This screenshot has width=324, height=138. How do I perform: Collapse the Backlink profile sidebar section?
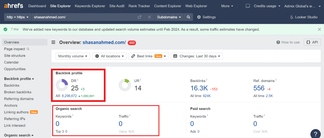(x=19, y=79)
